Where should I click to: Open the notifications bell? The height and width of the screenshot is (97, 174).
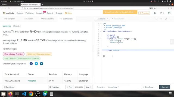click(x=155, y=13)
